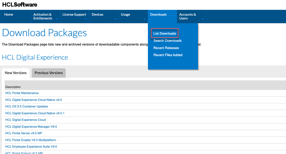Expand the Accounts & Users dropdown arrow
The width and height of the screenshot is (286, 154).
[203, 19]
